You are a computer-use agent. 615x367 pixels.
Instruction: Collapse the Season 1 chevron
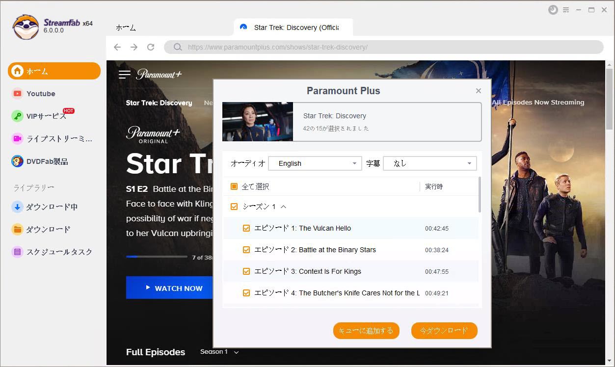(x=283, y=207)
